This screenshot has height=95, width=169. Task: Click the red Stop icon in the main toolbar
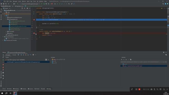[x=52, y=4]
